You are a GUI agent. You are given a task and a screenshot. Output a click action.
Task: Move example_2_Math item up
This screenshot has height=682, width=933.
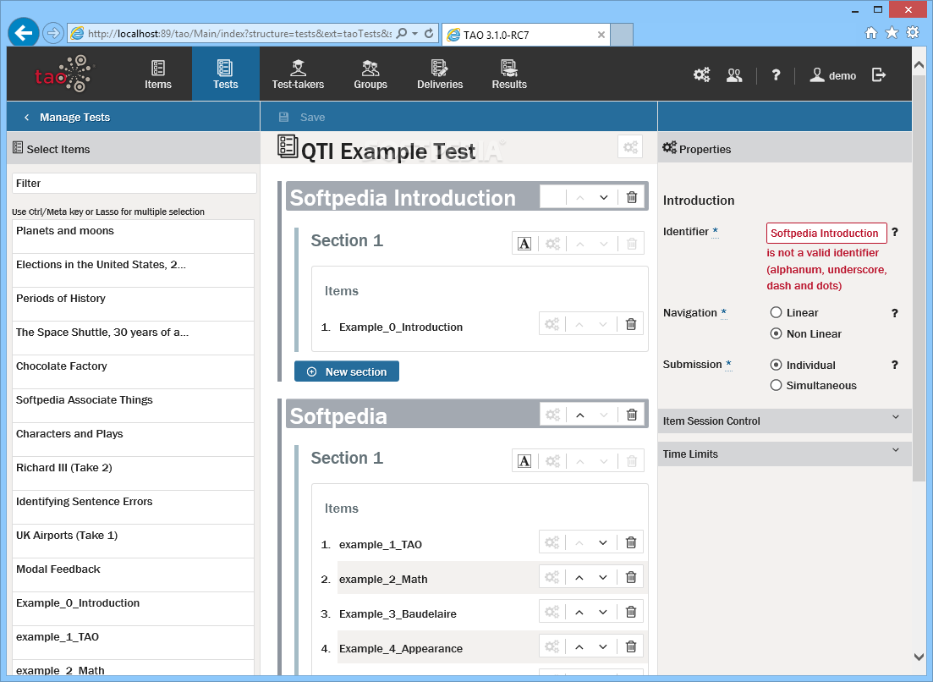579,577
